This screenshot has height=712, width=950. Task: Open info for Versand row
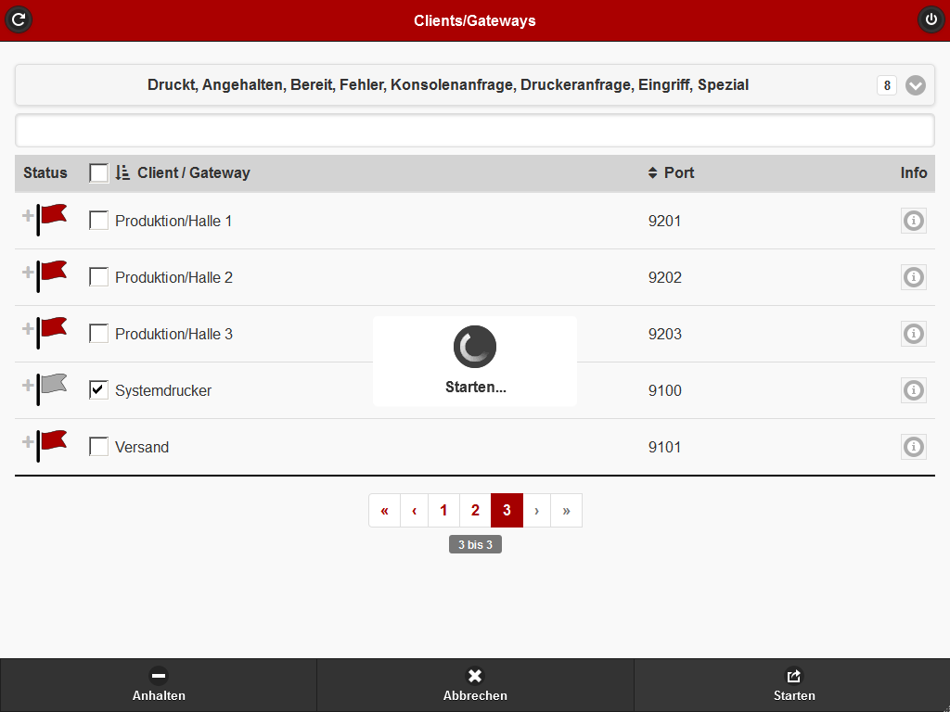tap(914, 447)
